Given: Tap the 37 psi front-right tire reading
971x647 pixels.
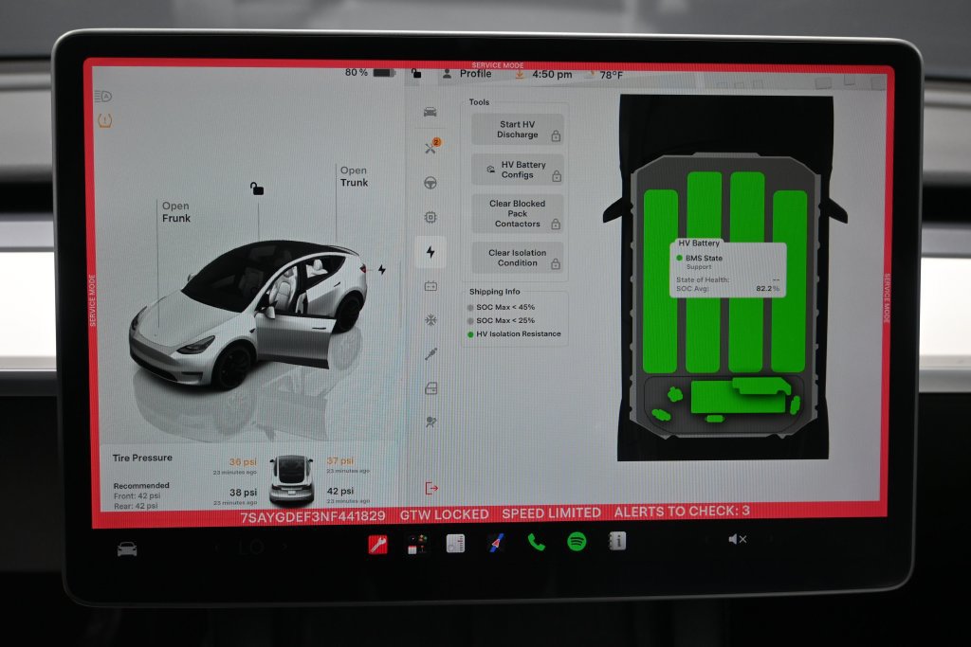Looking at the screenshot, I should coord(340,460).
